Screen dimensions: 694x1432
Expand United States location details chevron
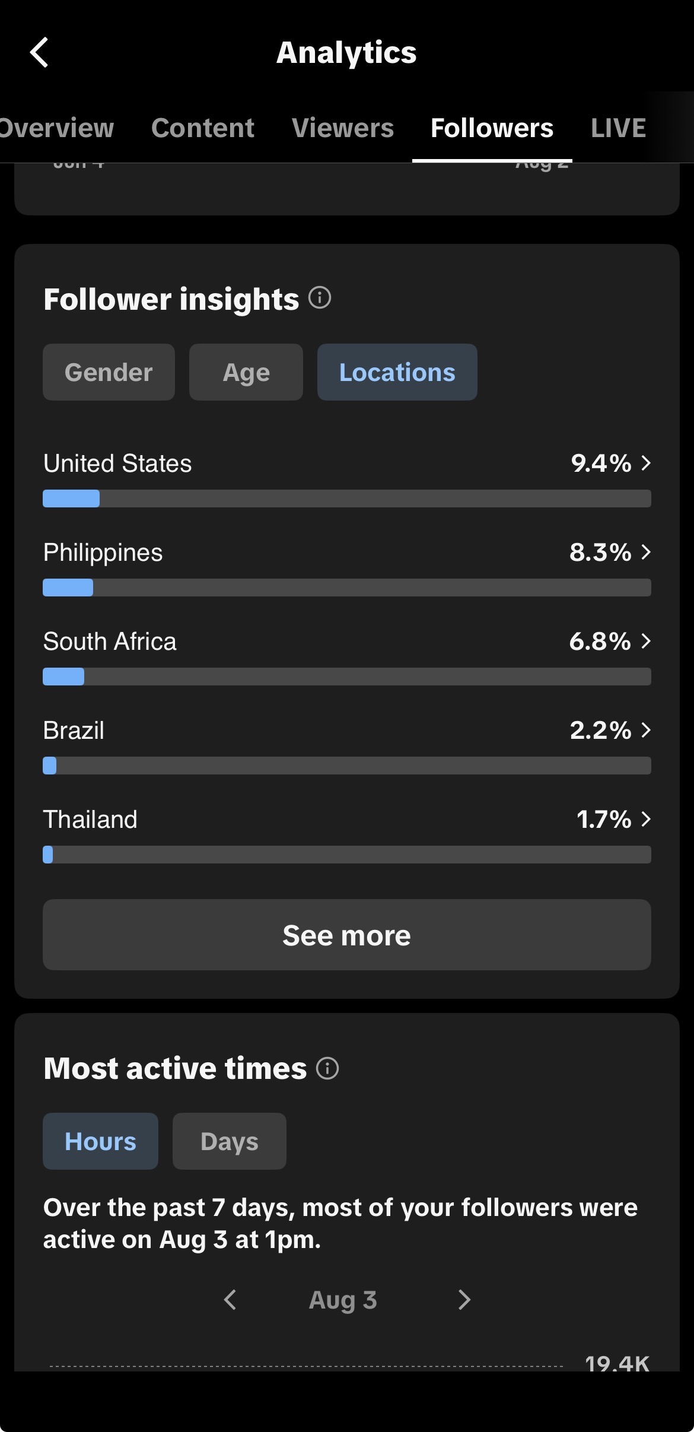click(x=646, y=463)
